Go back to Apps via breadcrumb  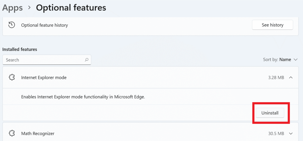point(12,8)
